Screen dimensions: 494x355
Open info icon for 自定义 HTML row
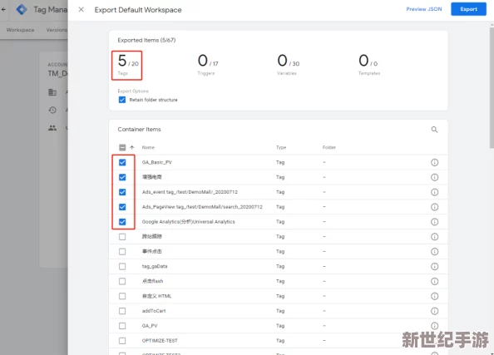coord(434,296)
